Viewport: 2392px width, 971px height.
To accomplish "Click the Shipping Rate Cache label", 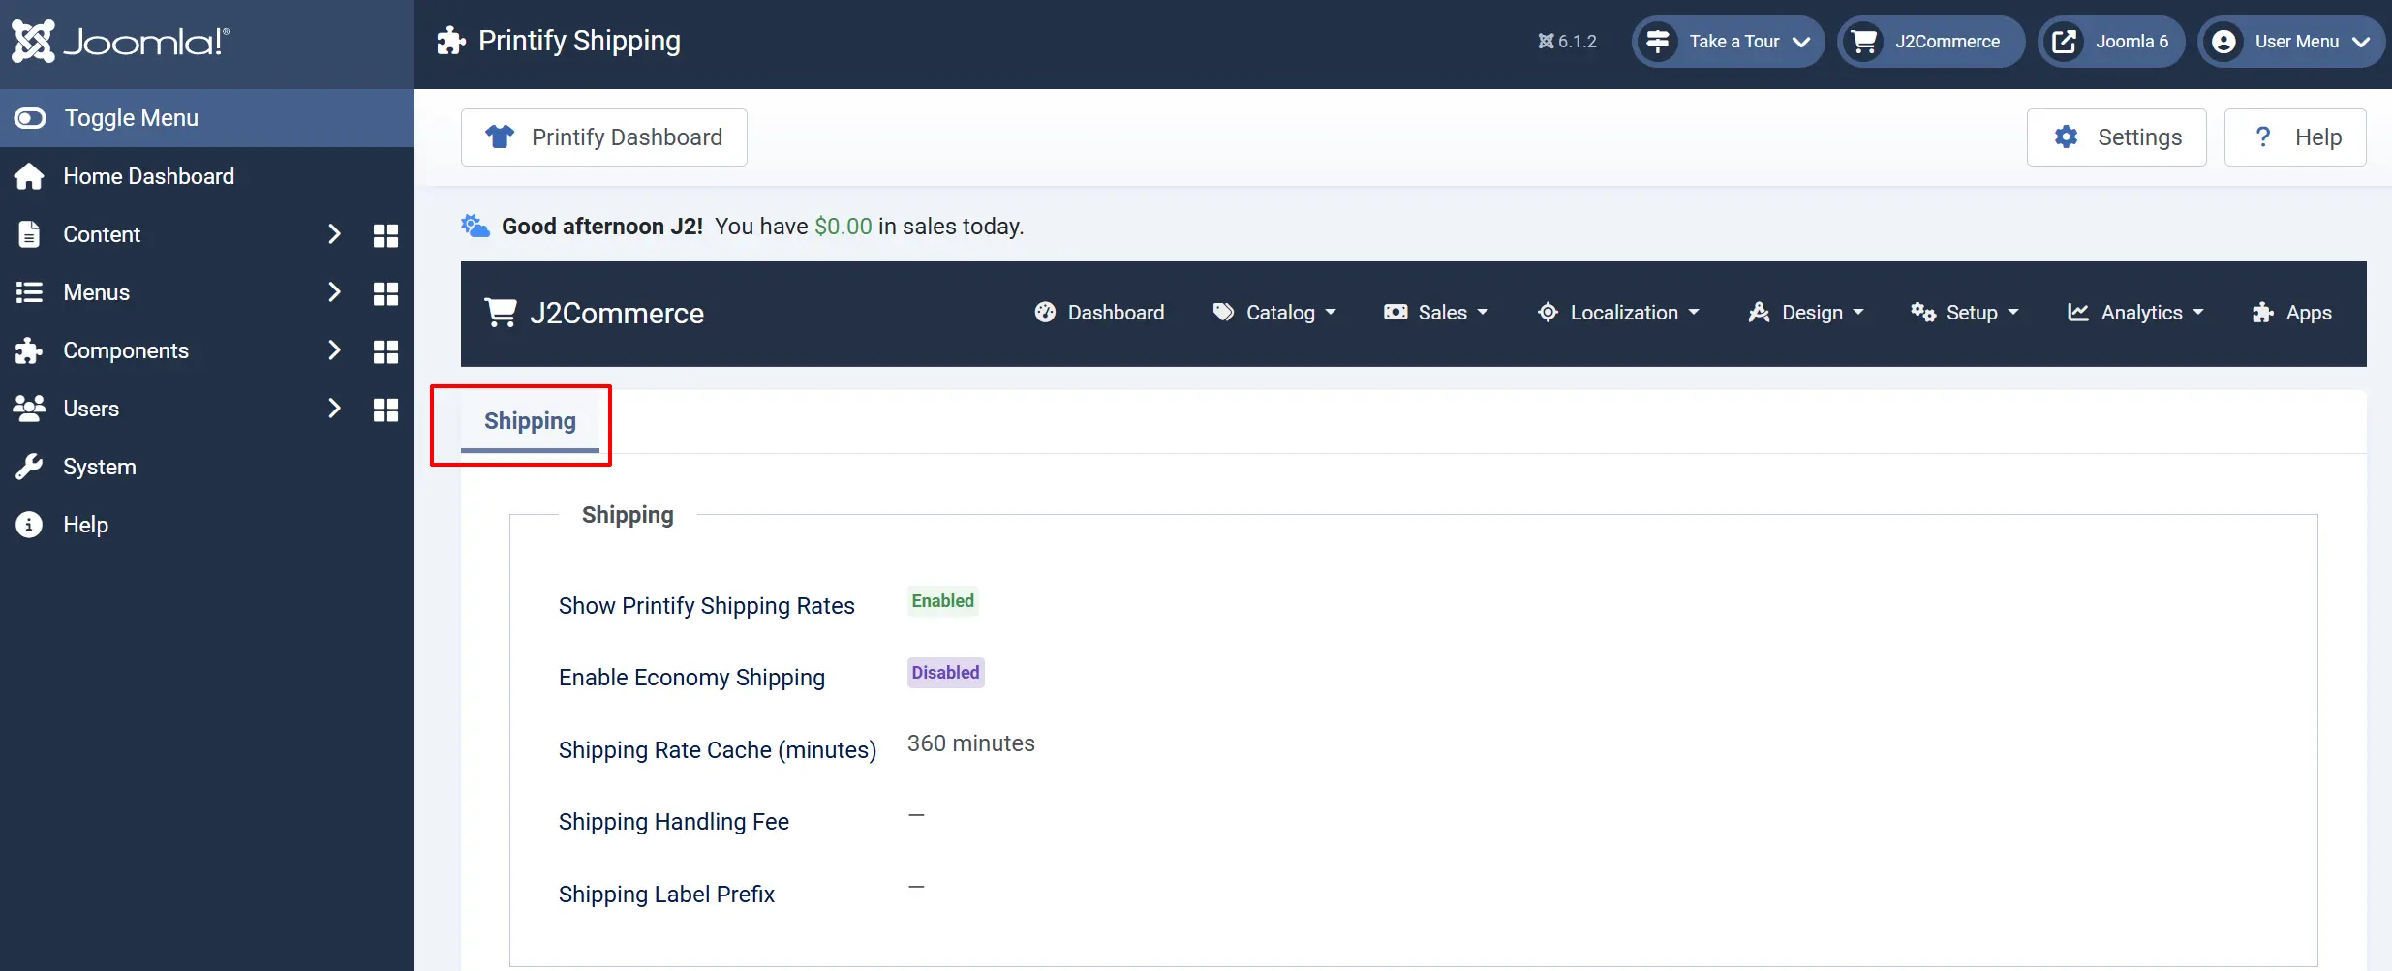I will point(718,750).
